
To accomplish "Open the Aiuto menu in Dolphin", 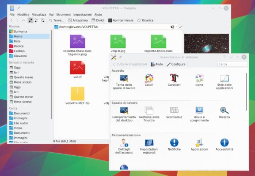I will tap(98, 15).
